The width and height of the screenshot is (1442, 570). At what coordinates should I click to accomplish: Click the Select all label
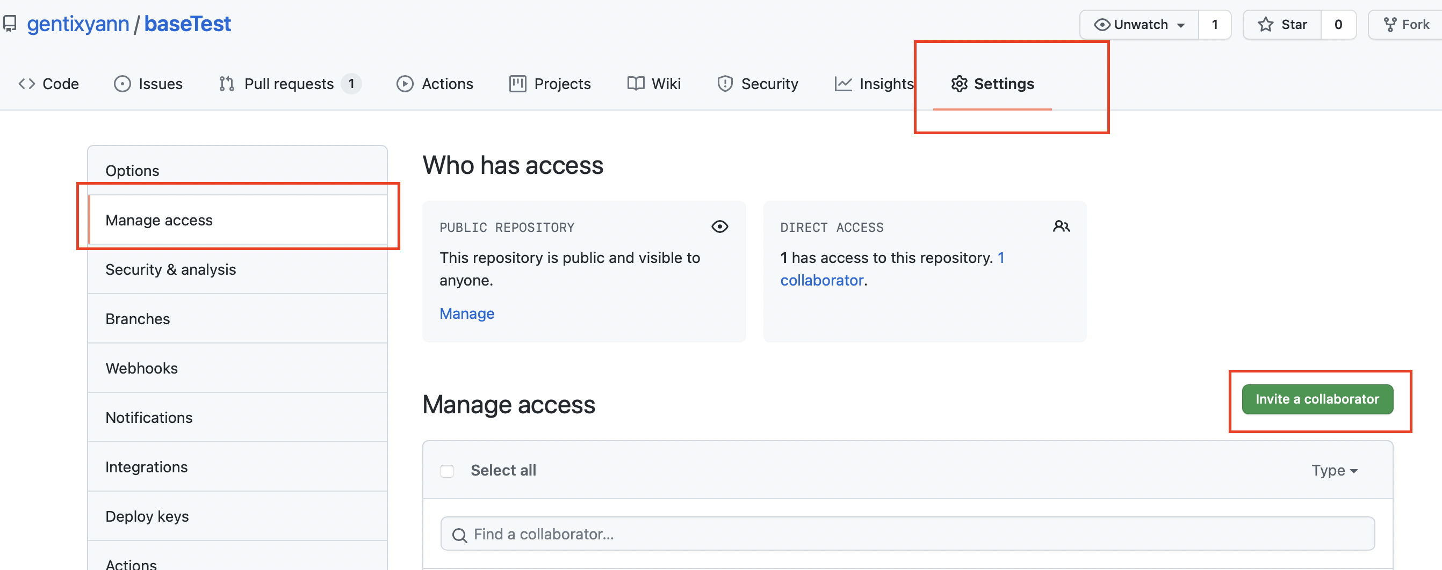[x=503, y=470]
